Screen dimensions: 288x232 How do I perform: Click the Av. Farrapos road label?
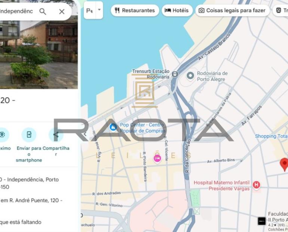(251, 116)
